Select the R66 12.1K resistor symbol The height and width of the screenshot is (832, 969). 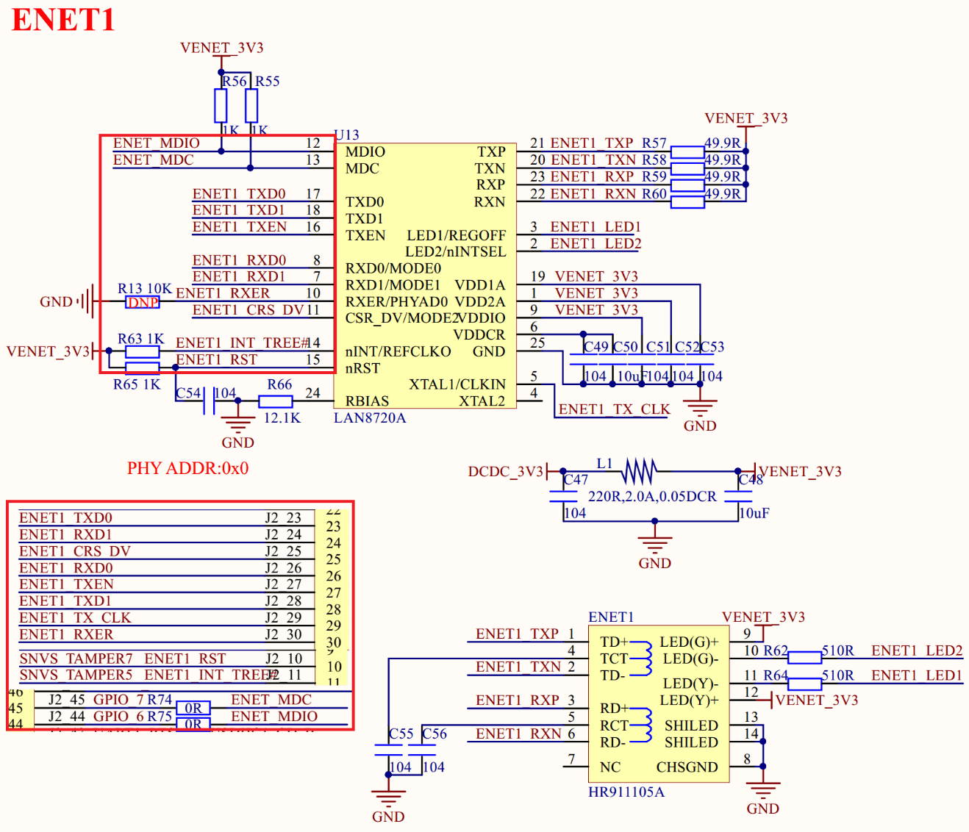click(276, 401)
